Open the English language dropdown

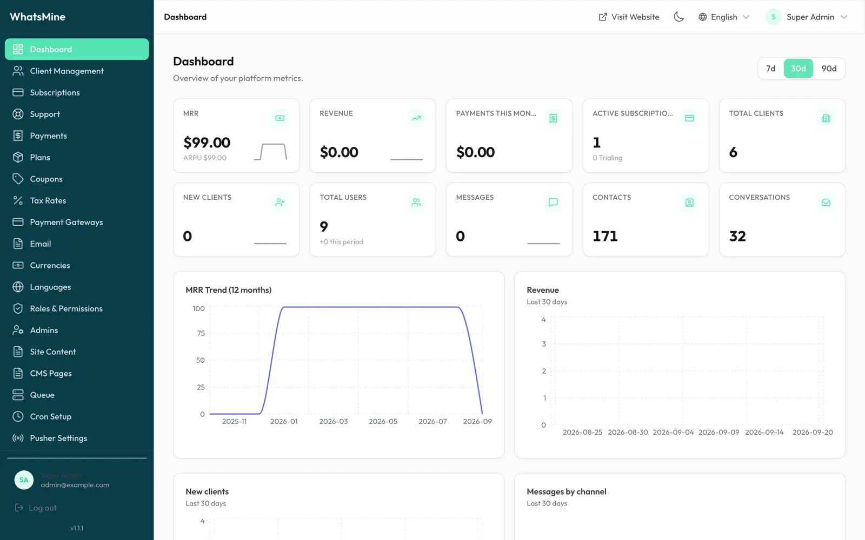point(724,17)
